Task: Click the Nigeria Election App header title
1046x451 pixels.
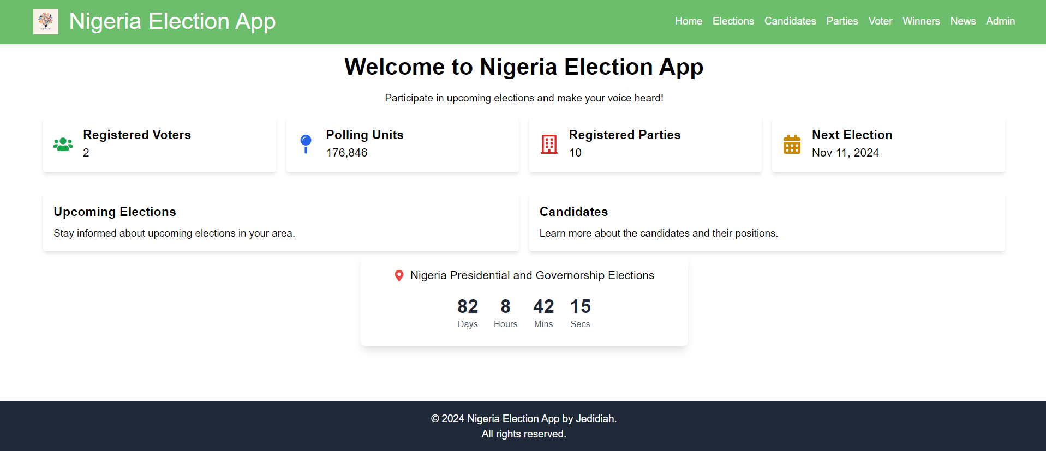Action: (172, 22)
